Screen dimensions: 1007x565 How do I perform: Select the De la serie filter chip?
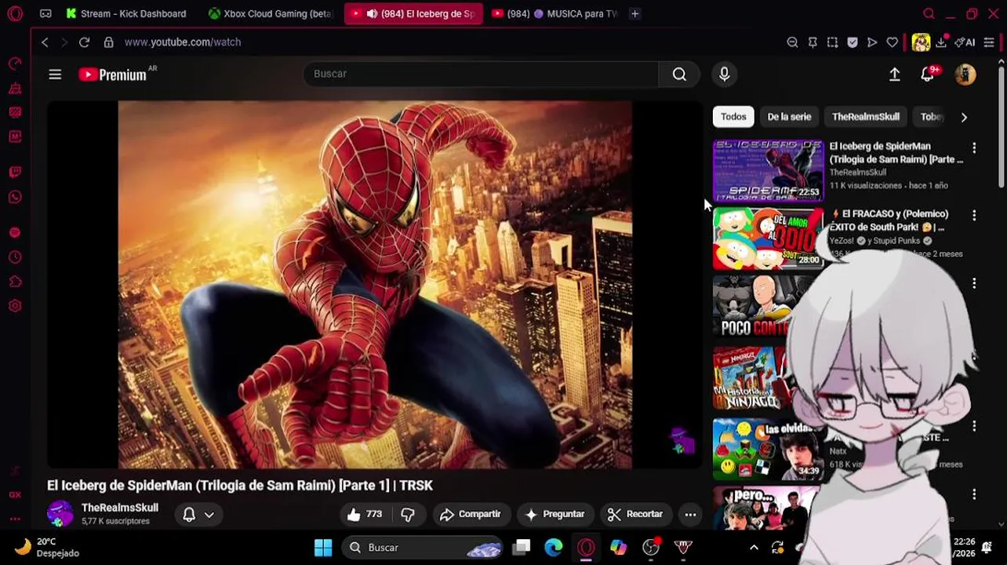pos(789,117)
